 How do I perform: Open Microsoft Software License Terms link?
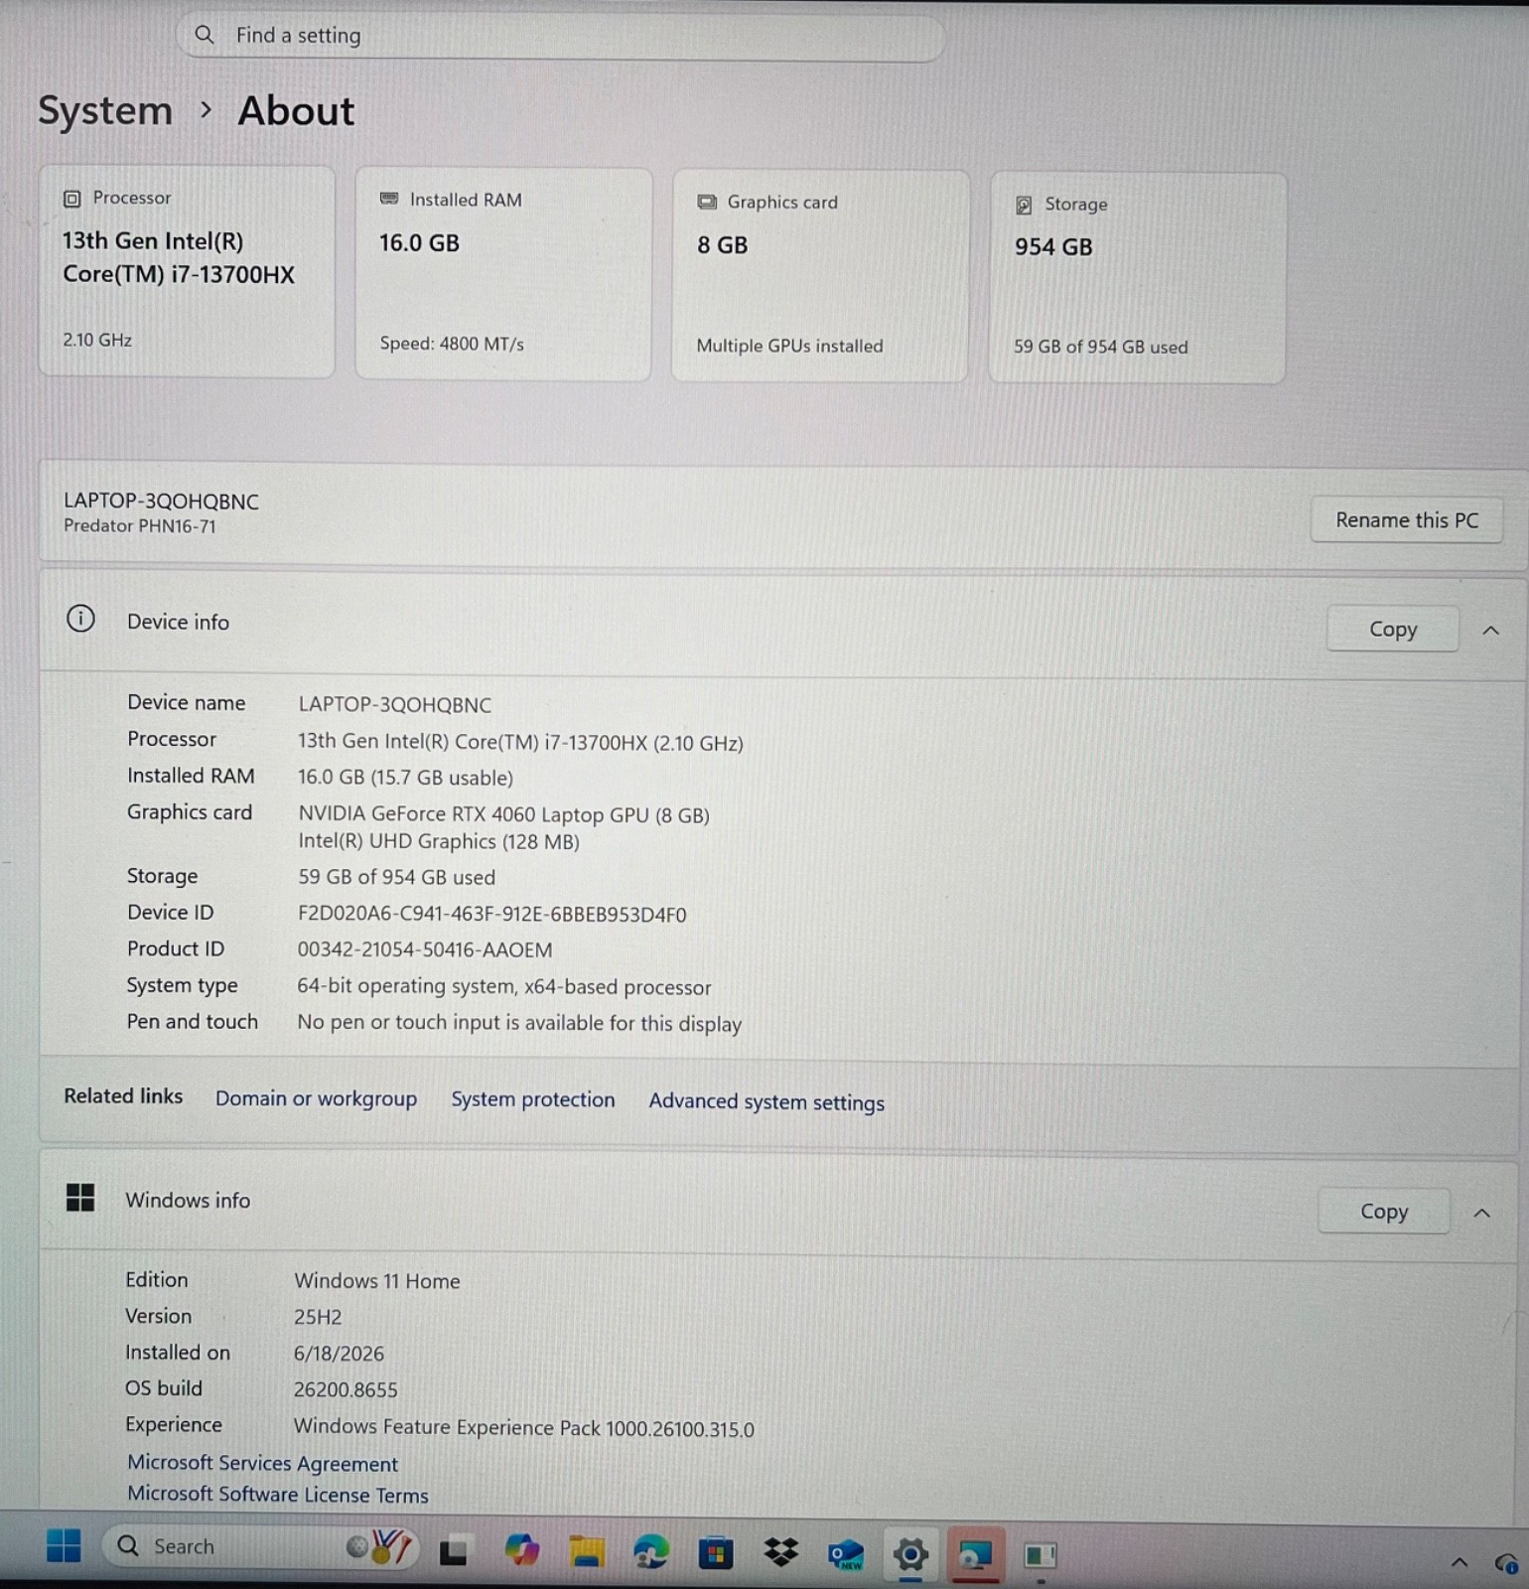tap(278, 1494)
